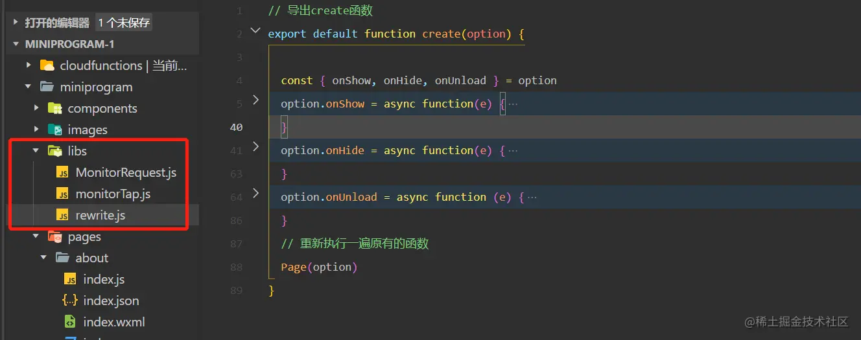The height and width of the screenshot is (340, 861).
Task: Click the components folder icon
Action: click(x=55, y=108)
